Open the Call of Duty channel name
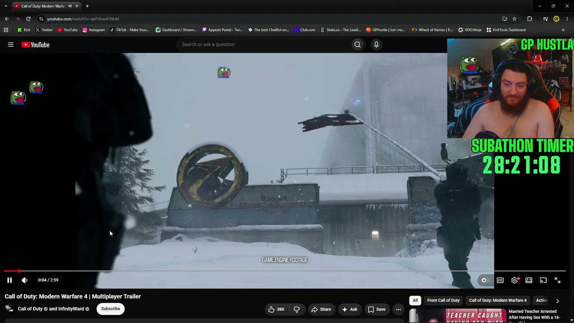 [30, 309]
